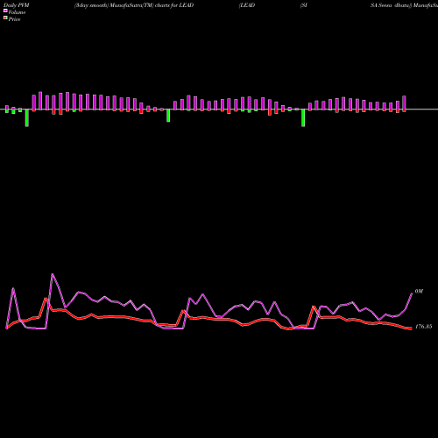This screenshot has width=438, height=438.
Task: Click the 0M volume end label
Action: point(419,292)
